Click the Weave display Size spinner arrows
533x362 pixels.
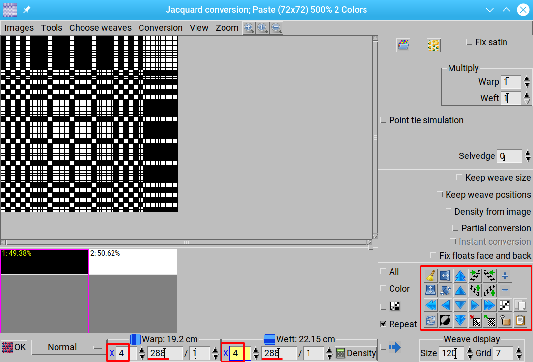470,353
